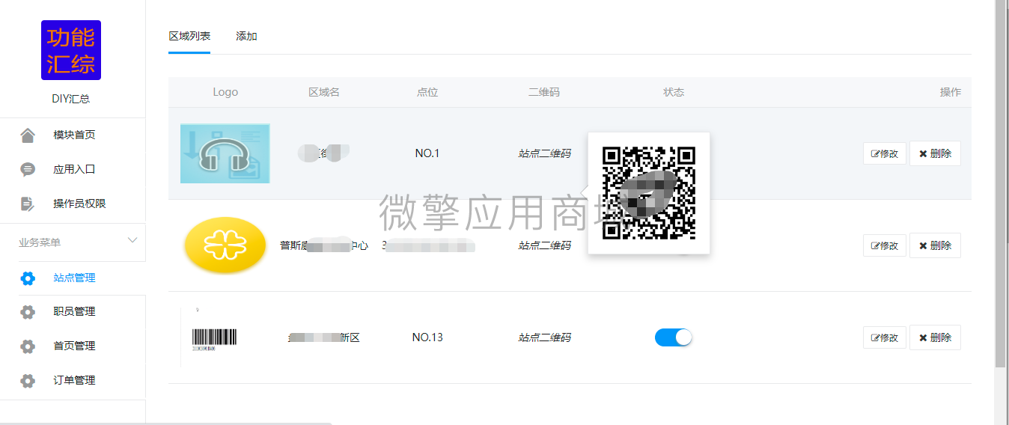Image resolution: width=1009 pixels, height=425 pixels.
Task: Click 删除 button in the clover logo row
Action: pyautogui.click(x=935, y=245)
